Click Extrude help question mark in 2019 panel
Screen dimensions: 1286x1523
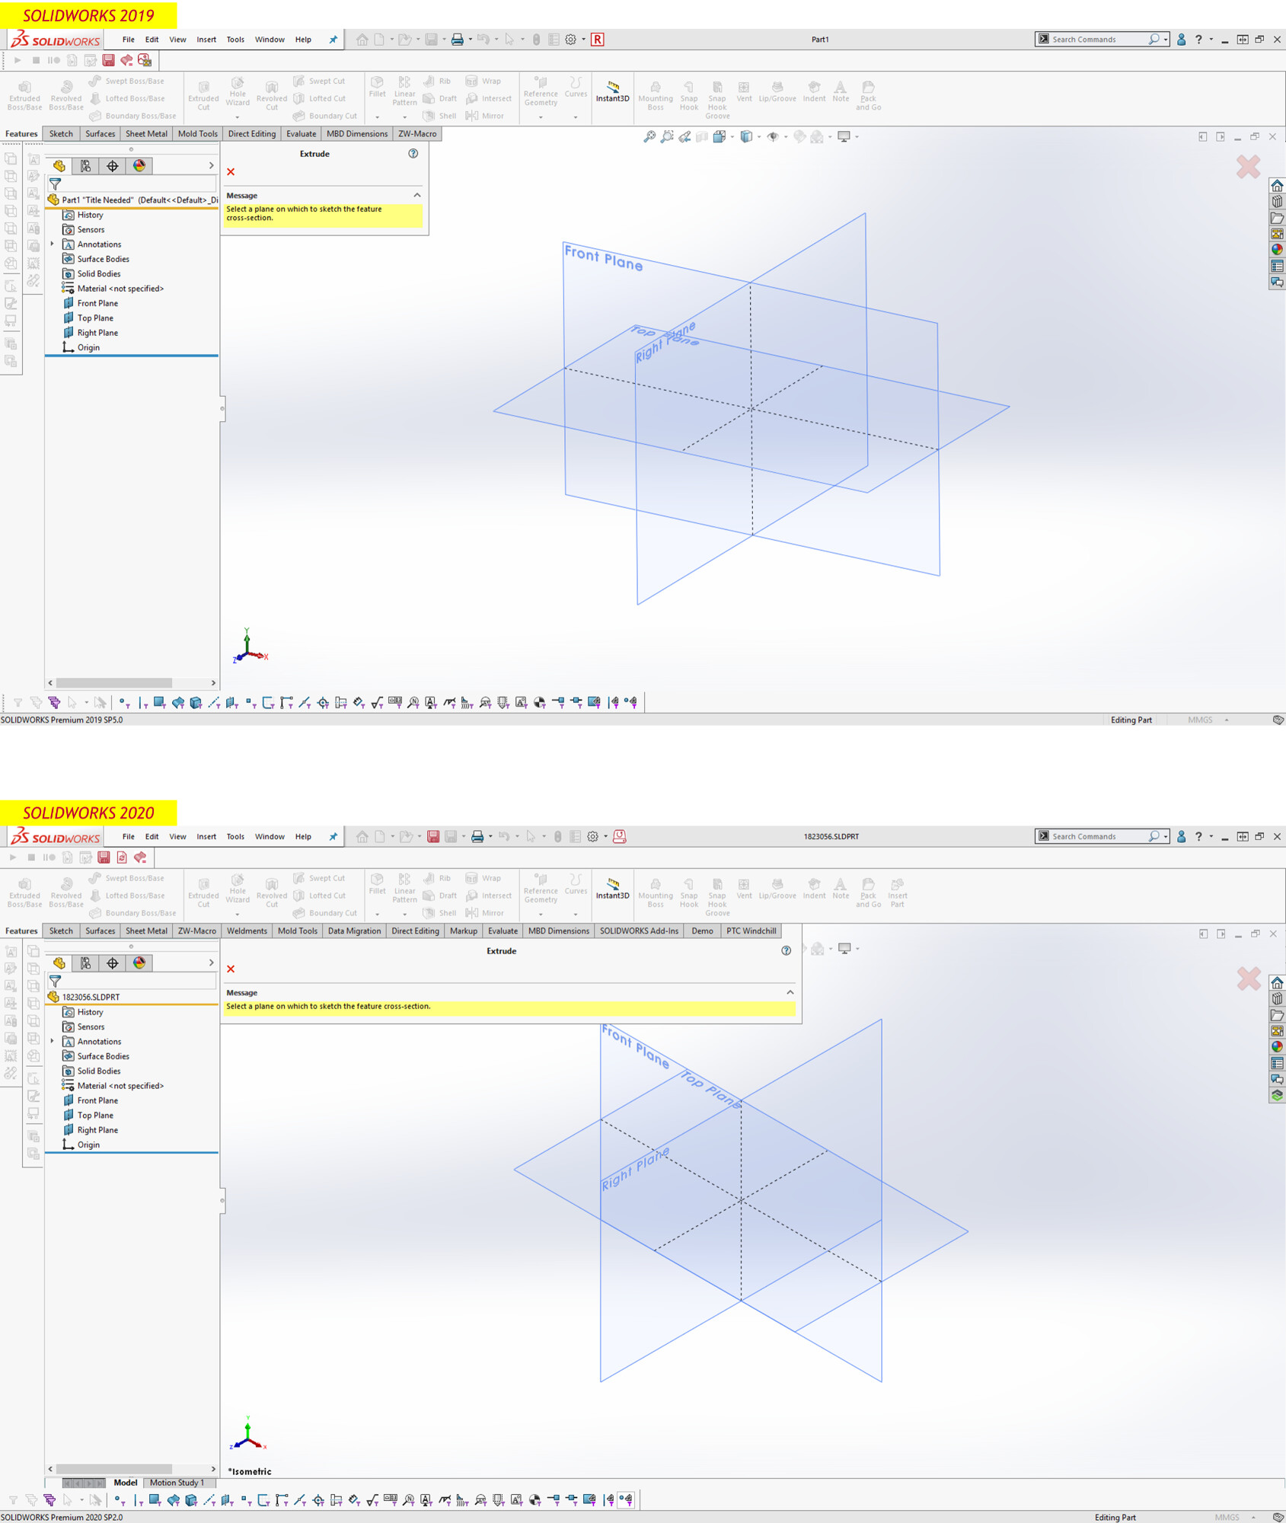click(x=413, y=154)
